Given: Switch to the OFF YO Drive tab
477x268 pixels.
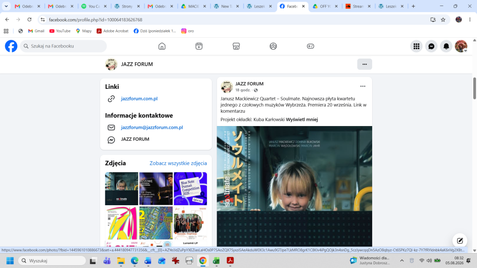Looking at the screenshot, I should click(325, 6).
